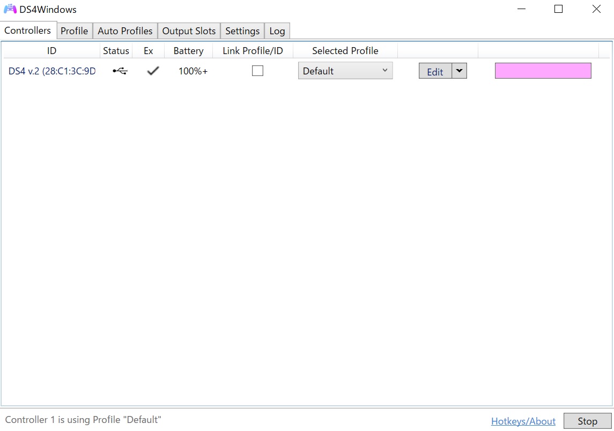Click the 100%+ battery level value
This screenshot has width=614, height=431.
[193, 71]
